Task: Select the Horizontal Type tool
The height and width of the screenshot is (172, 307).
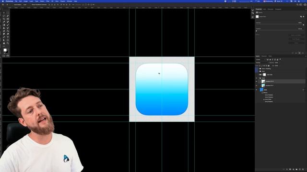Action: pyautogui.click(x=8, y=37)
